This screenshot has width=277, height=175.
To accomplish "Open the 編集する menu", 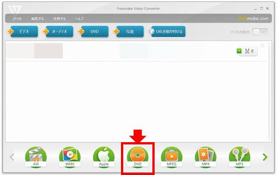I will (37, 19).
